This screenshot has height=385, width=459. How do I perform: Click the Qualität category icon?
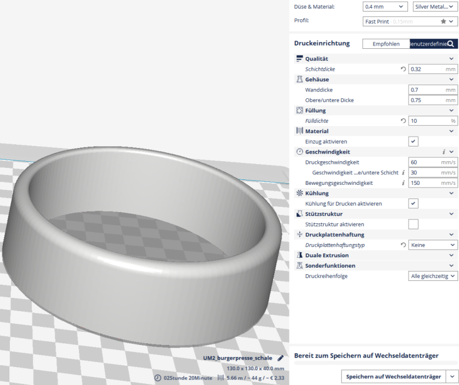(299, 59)
